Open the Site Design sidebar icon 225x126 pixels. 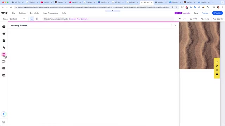(x=4, y=48)
